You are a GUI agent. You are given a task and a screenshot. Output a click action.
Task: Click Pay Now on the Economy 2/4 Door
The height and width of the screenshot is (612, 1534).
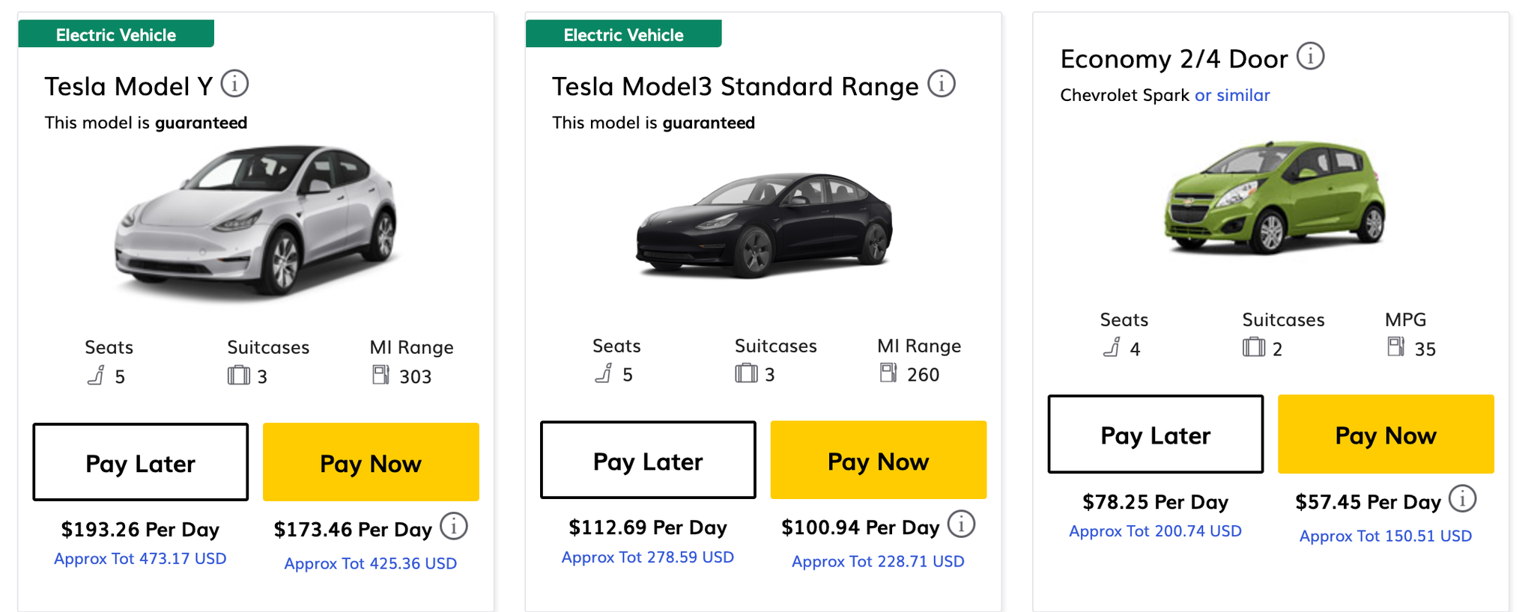click(x=1385, y=435)
